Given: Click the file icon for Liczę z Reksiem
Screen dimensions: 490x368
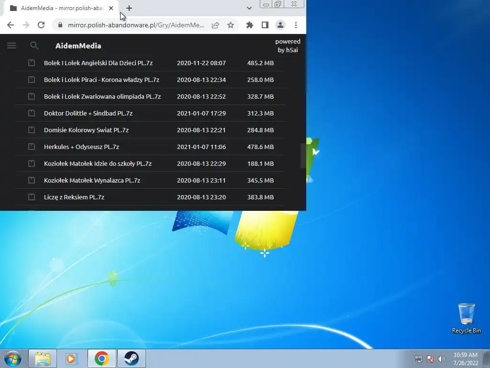Looking at the screenshot, I should point(32,197).
